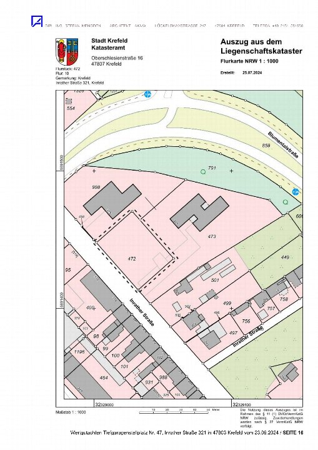
Task: Click the 'Oberschlesienstraße 16' address line
Action: pos(117,58)
